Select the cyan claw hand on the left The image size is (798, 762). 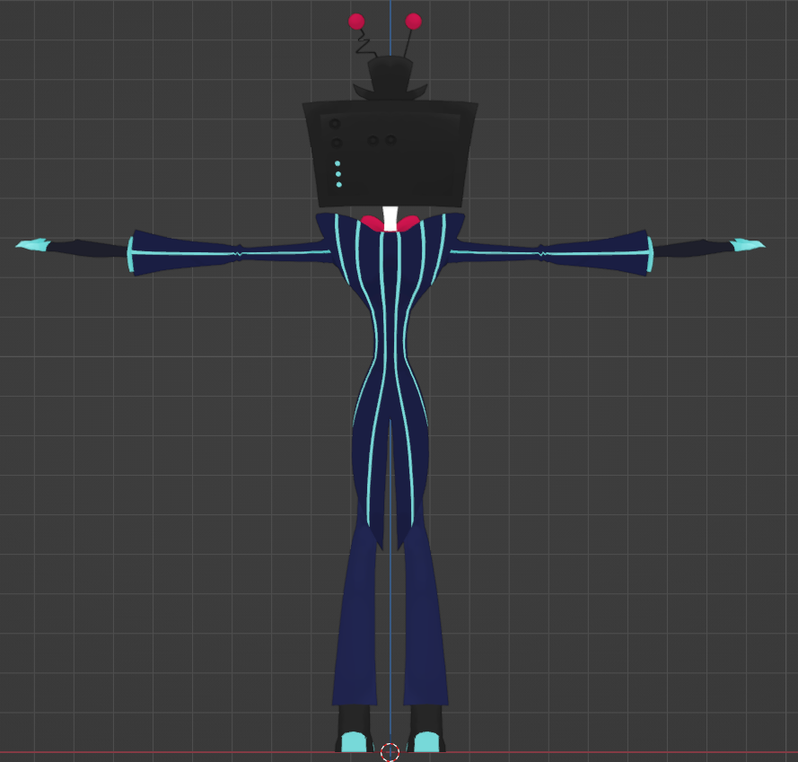tap(34, 244)
